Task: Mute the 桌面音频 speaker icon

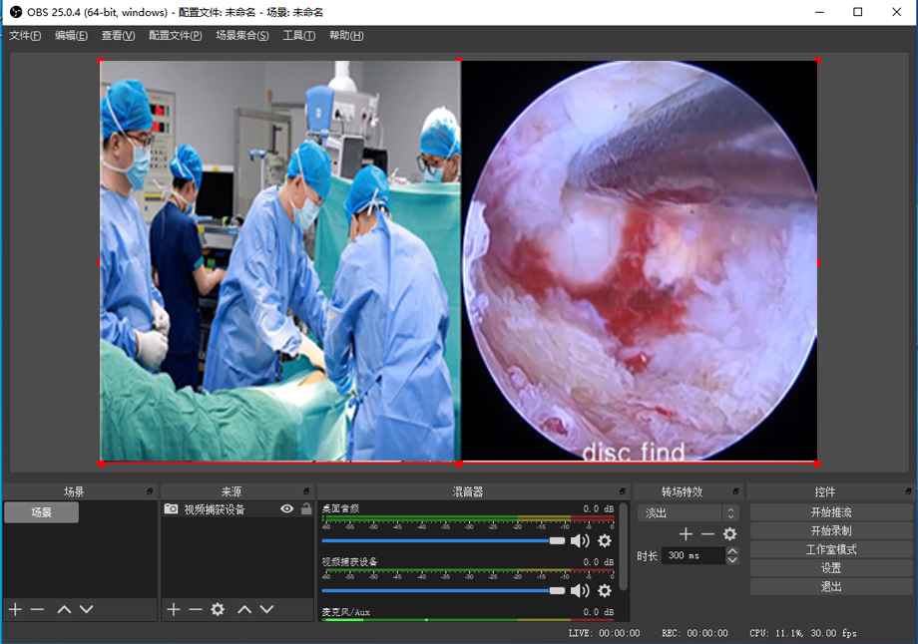Action: [x=580, y=540]
